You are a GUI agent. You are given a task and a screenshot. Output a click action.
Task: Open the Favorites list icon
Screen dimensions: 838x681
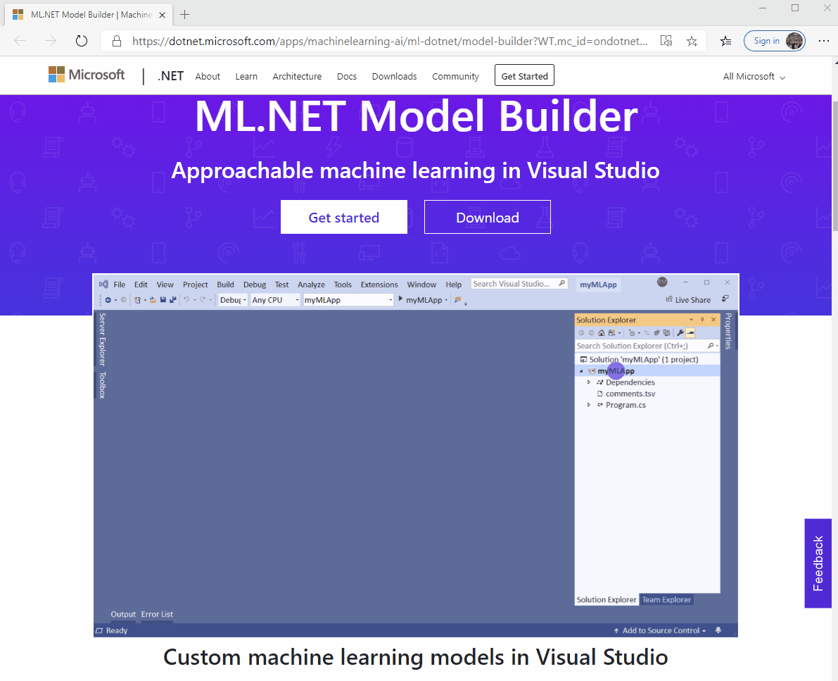[x=725, y=41]
